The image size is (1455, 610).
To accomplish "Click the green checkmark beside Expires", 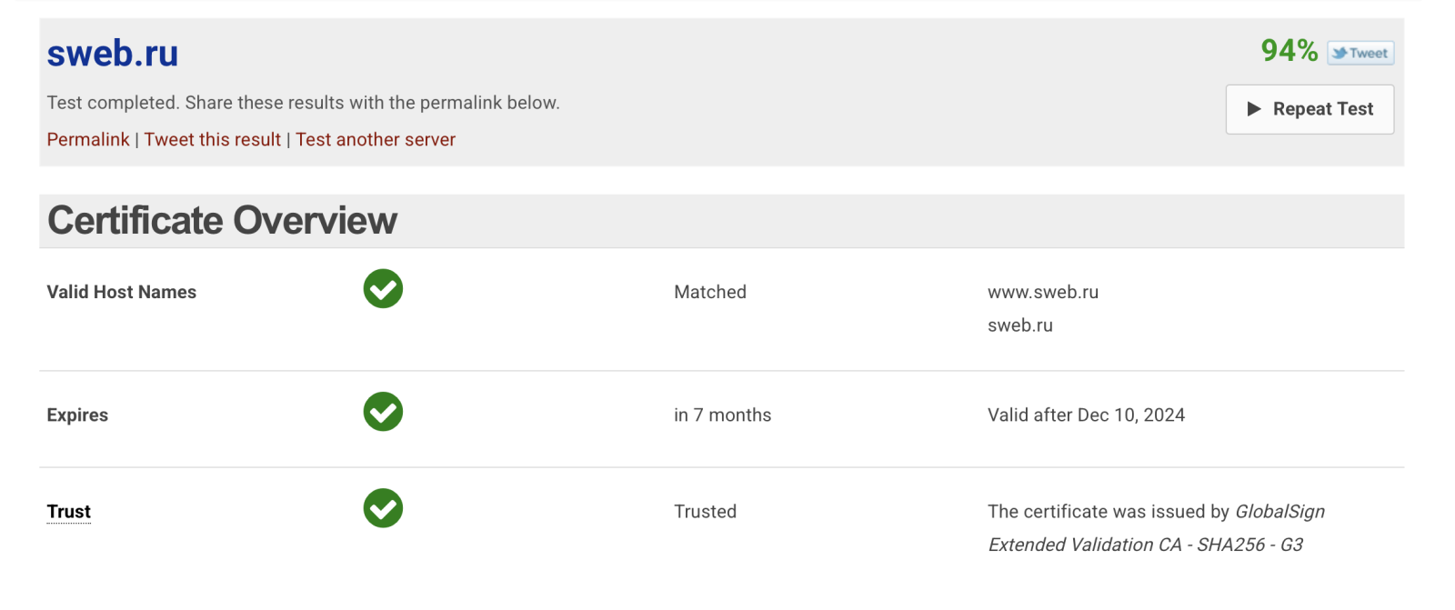I will click(383, 412).
